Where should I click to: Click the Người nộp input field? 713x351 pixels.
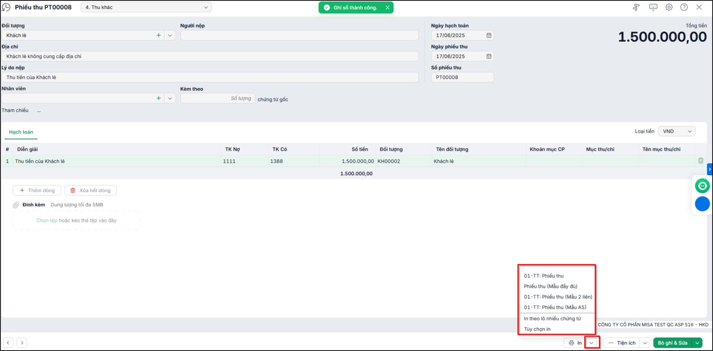[299, 35]
